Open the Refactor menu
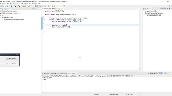The height and width of the screenshot is (96, 172). (10, 4)
